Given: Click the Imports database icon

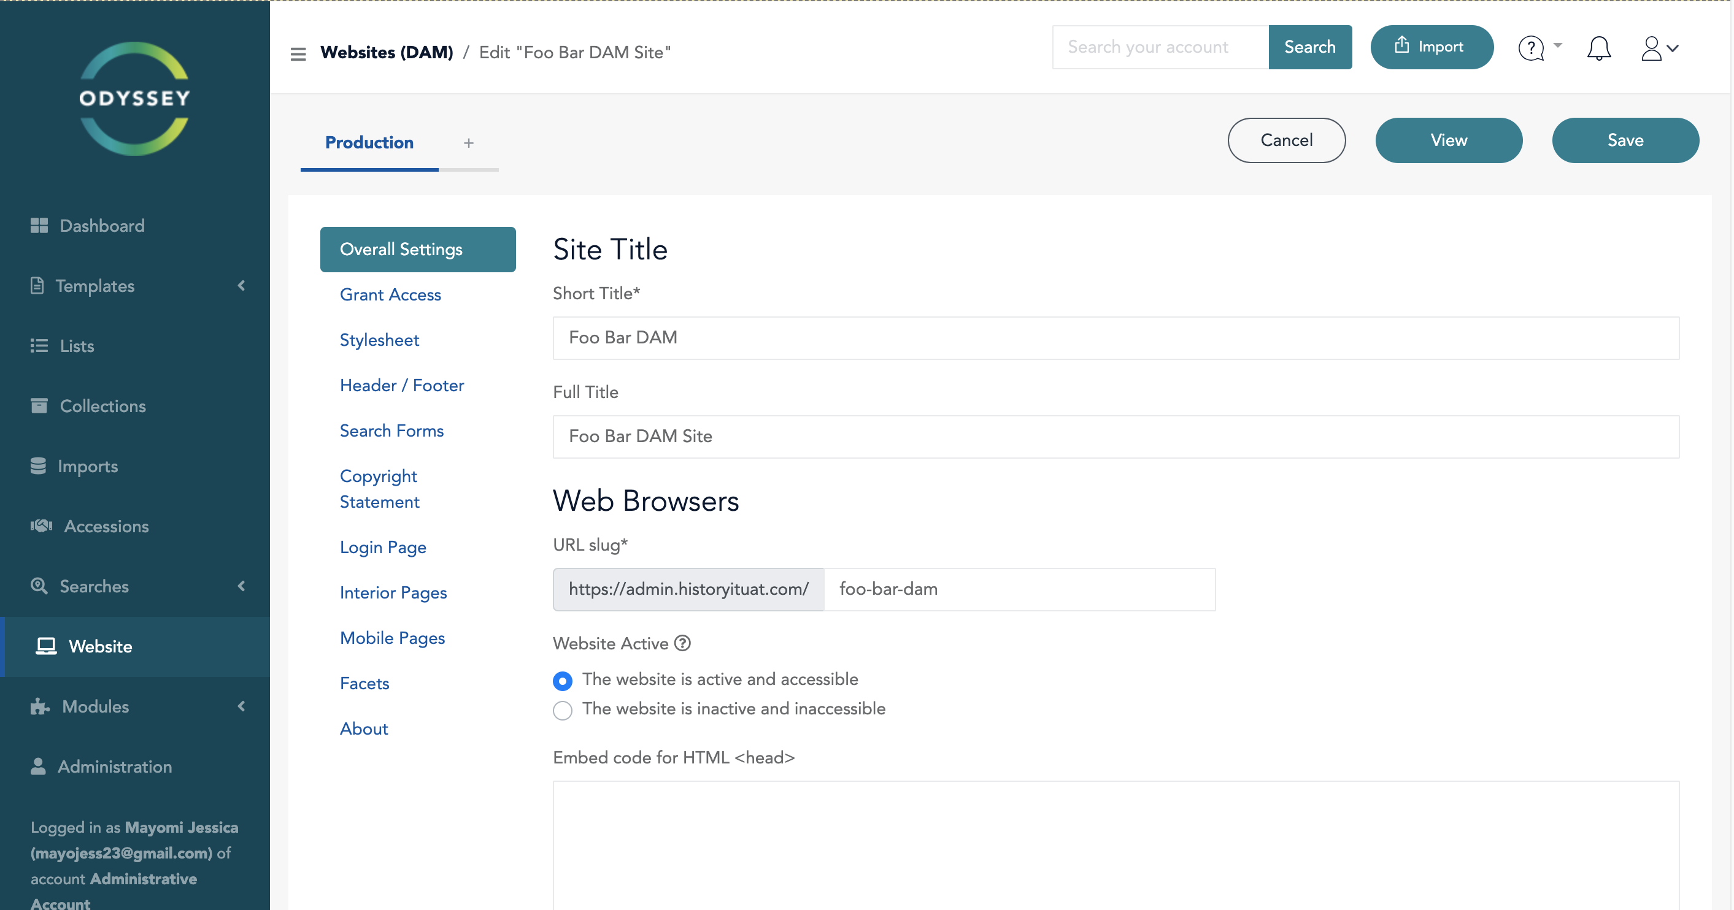Looking at the screenshot, I should coord(39,466).
